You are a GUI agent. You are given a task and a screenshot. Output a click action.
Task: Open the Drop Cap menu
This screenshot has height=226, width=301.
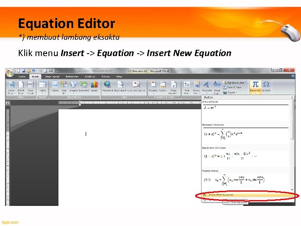point(217,87)
